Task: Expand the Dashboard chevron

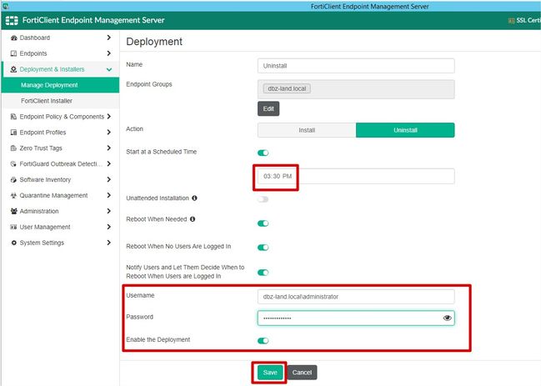Action: tap(109, 38)
